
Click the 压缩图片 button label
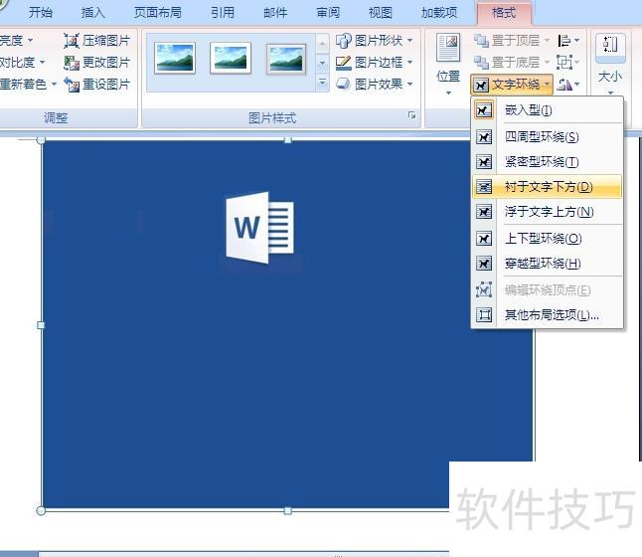[x=106, y=41]
